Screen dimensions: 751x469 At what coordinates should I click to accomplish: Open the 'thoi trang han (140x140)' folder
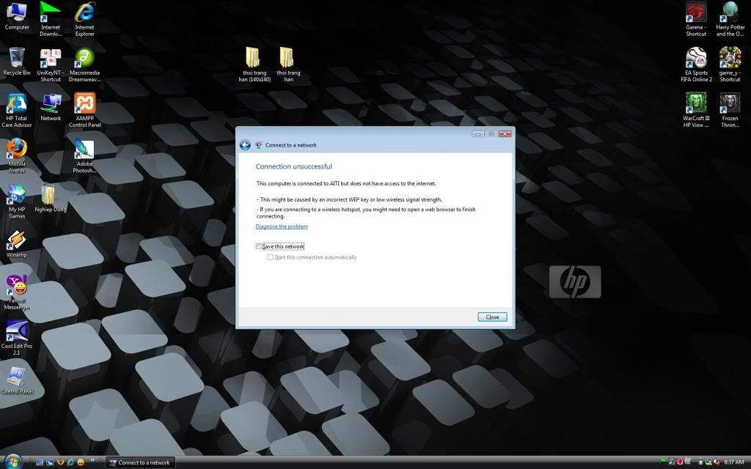[252, 58]
